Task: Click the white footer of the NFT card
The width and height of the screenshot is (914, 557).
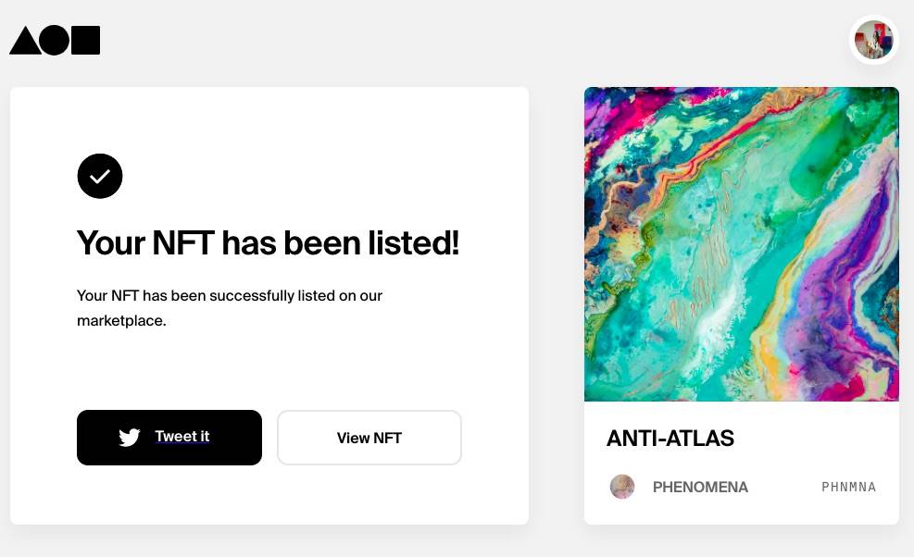Action: pyautogui.click(x=742, y=463)
